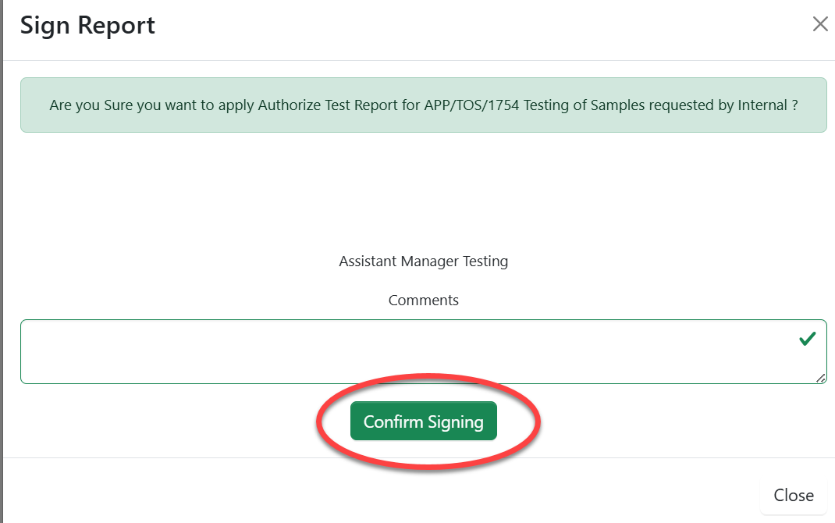The image size is (835, 523).
Task: Click the Confirm Signing button
Action: [x=423, y=422]
